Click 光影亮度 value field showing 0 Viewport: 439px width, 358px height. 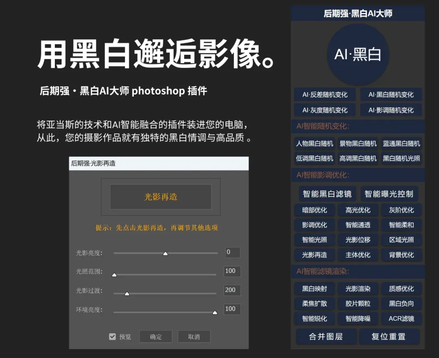click(x=233, y=252)
